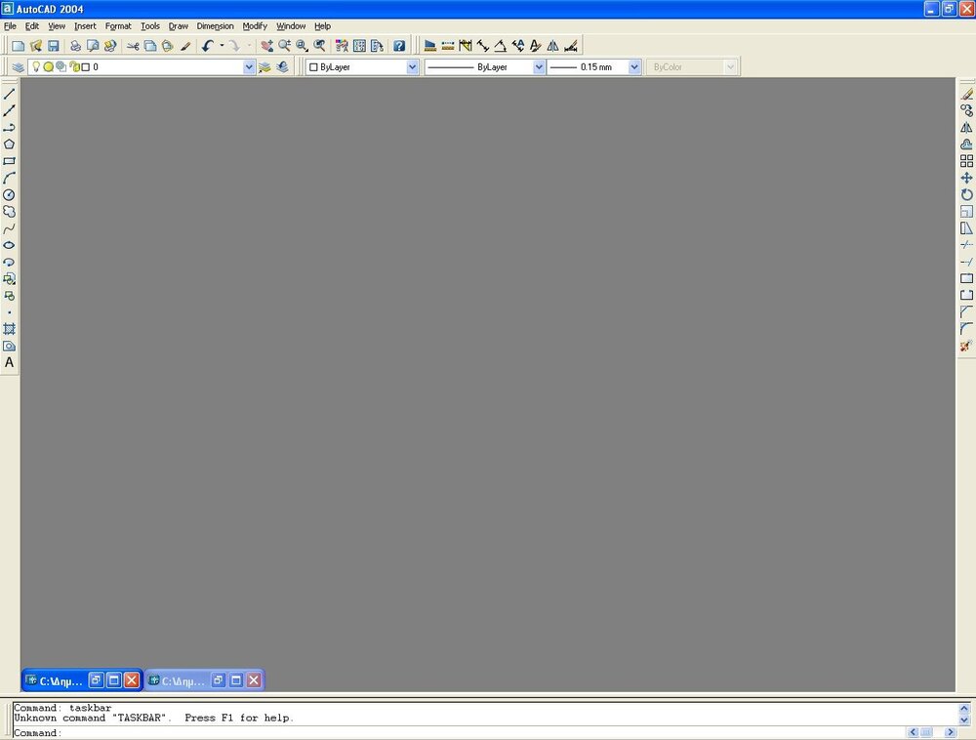Select the Line tool
976x740 pixels.
click(10, 95)
